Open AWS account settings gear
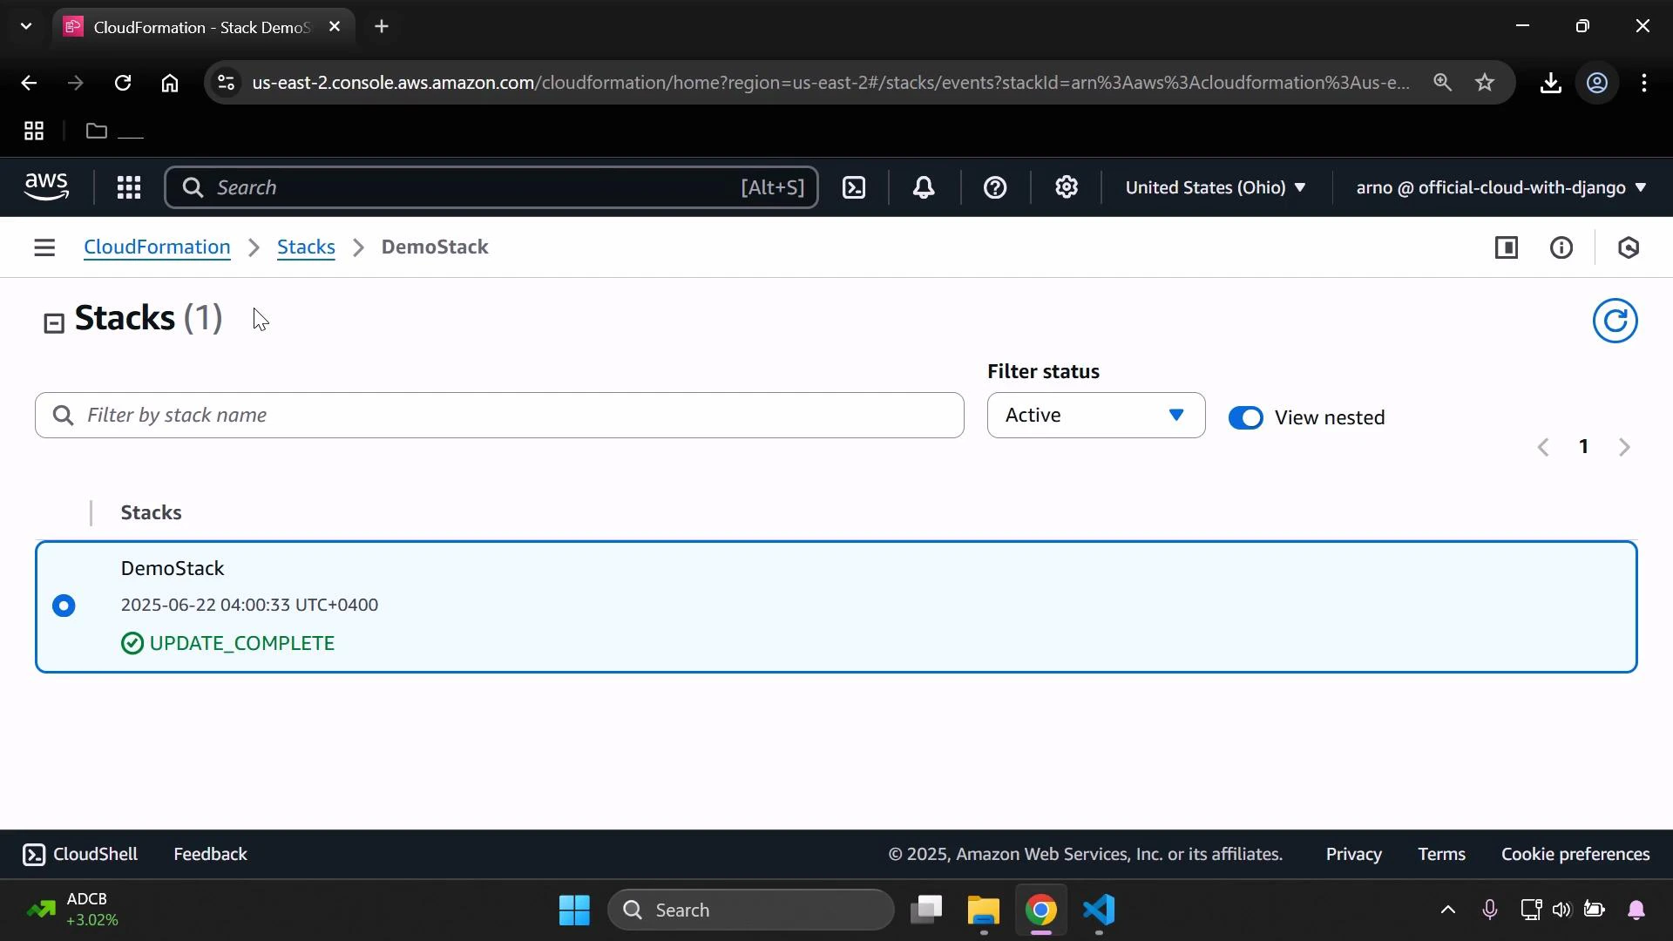The height and width of the screenshot is (941, 1673). 1067,187
